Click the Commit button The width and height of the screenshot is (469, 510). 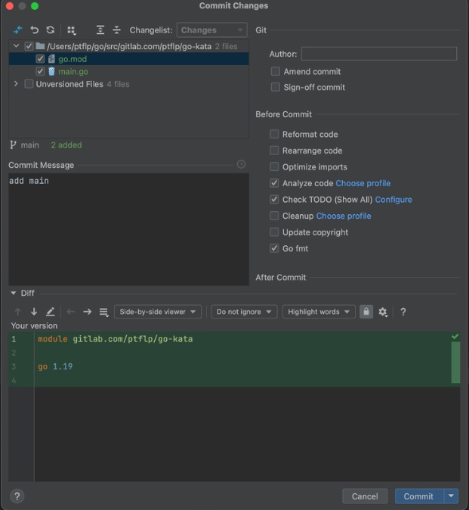[418, 496]
